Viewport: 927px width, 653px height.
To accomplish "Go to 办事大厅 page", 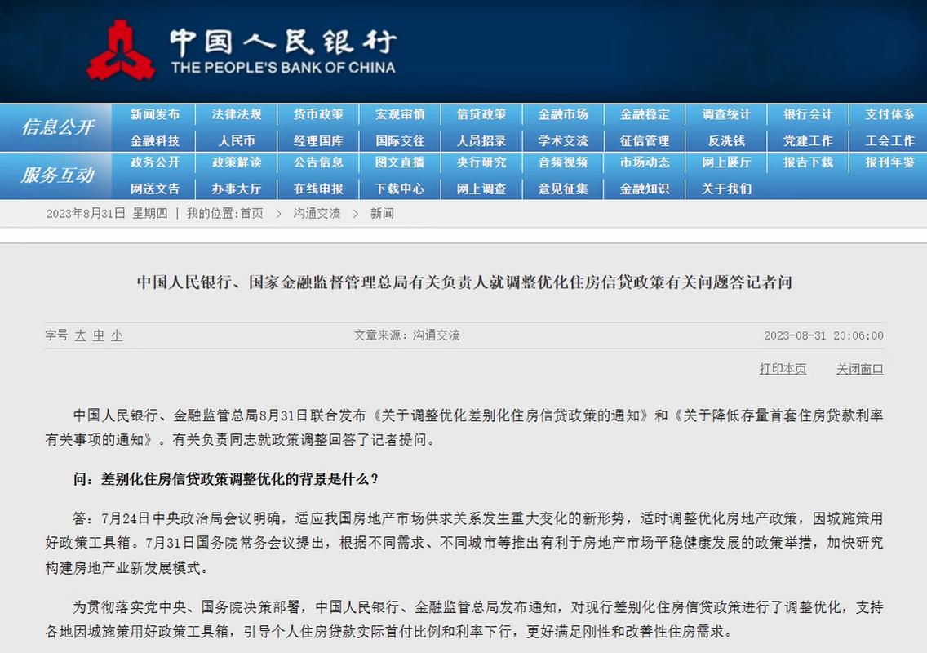I will click(x=237, y=189).
